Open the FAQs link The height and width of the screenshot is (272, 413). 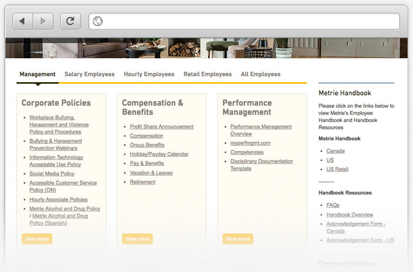click(x=333, y=205)
